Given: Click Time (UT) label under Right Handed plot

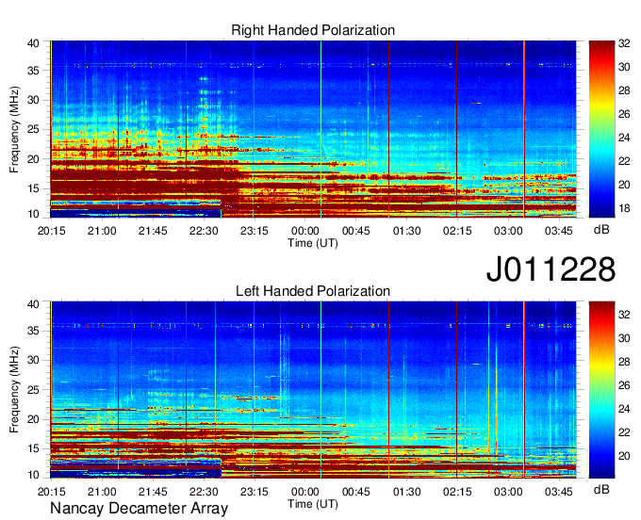Looking at the screenshot, I should click(313, 243).
